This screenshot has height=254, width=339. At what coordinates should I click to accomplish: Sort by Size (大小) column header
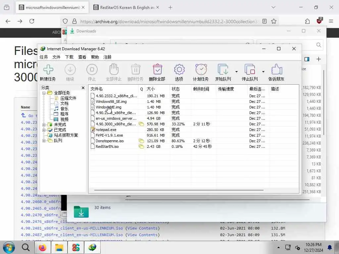pos(157,89)
